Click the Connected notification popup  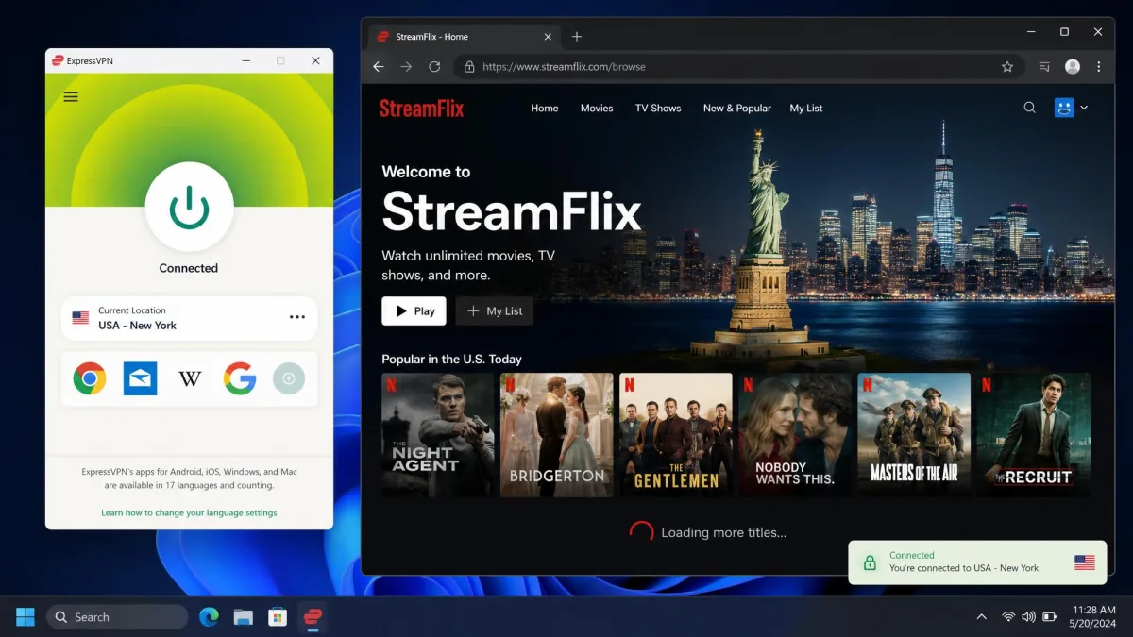[977, 562]
